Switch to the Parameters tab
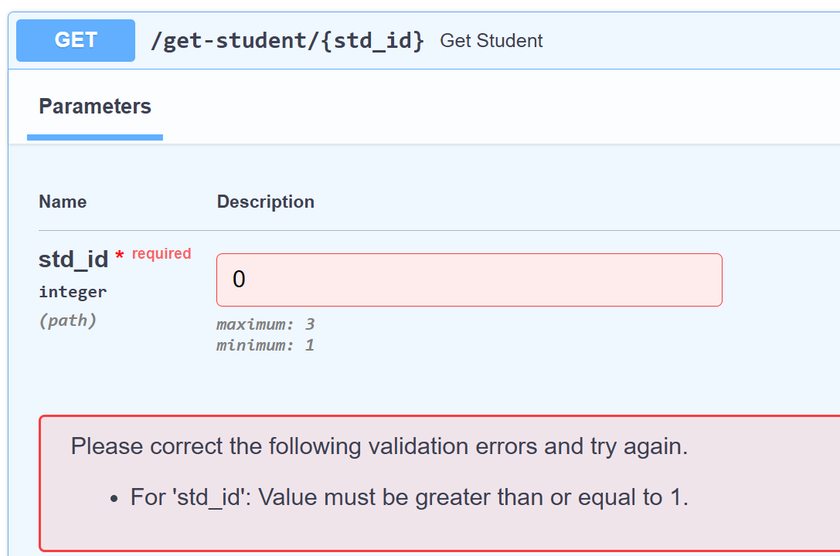 (x=95, y=107)
